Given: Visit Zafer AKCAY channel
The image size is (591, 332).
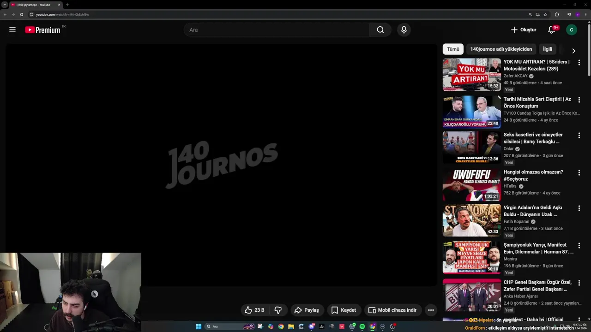Looking at the screenshot, I should coord(515,76).
